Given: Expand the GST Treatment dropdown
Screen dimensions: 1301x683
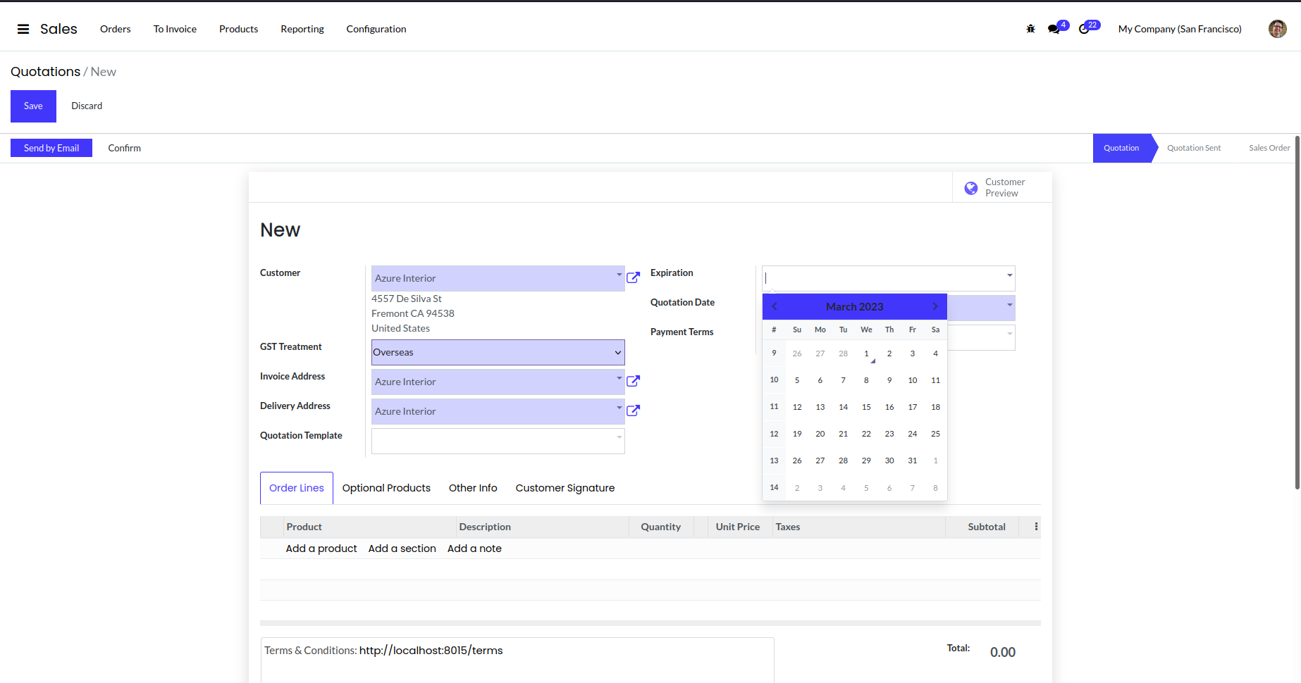Looking at the screenshot, I should (617, 353).
